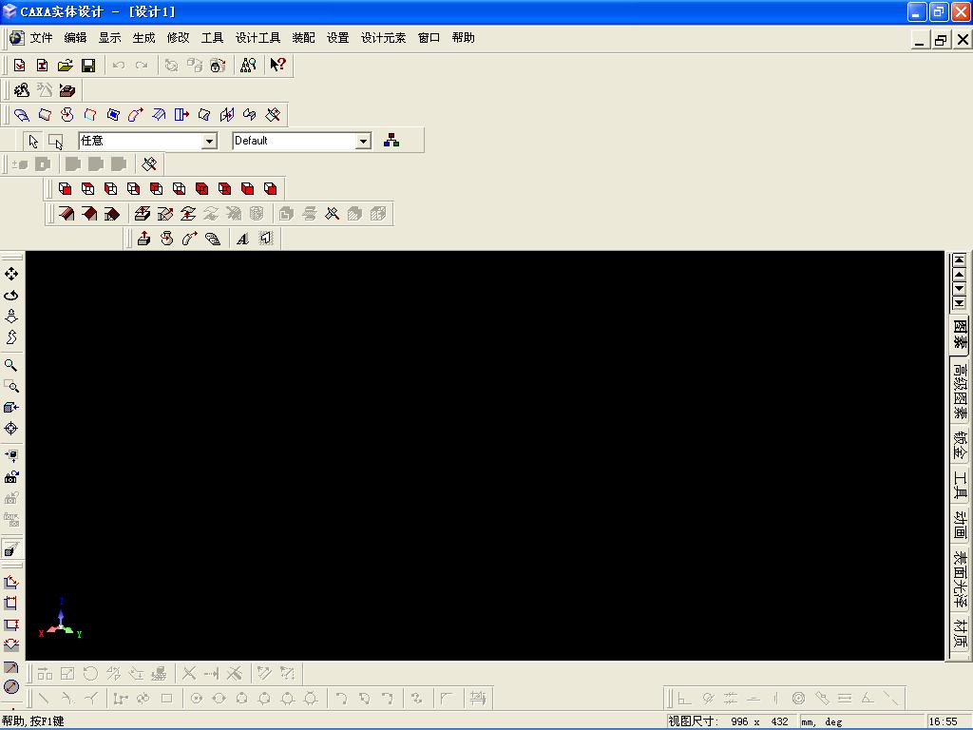The width and height of the screenshot is (973, 730).
Task: Open the 设计工具 menu
Action: [258, 38]
